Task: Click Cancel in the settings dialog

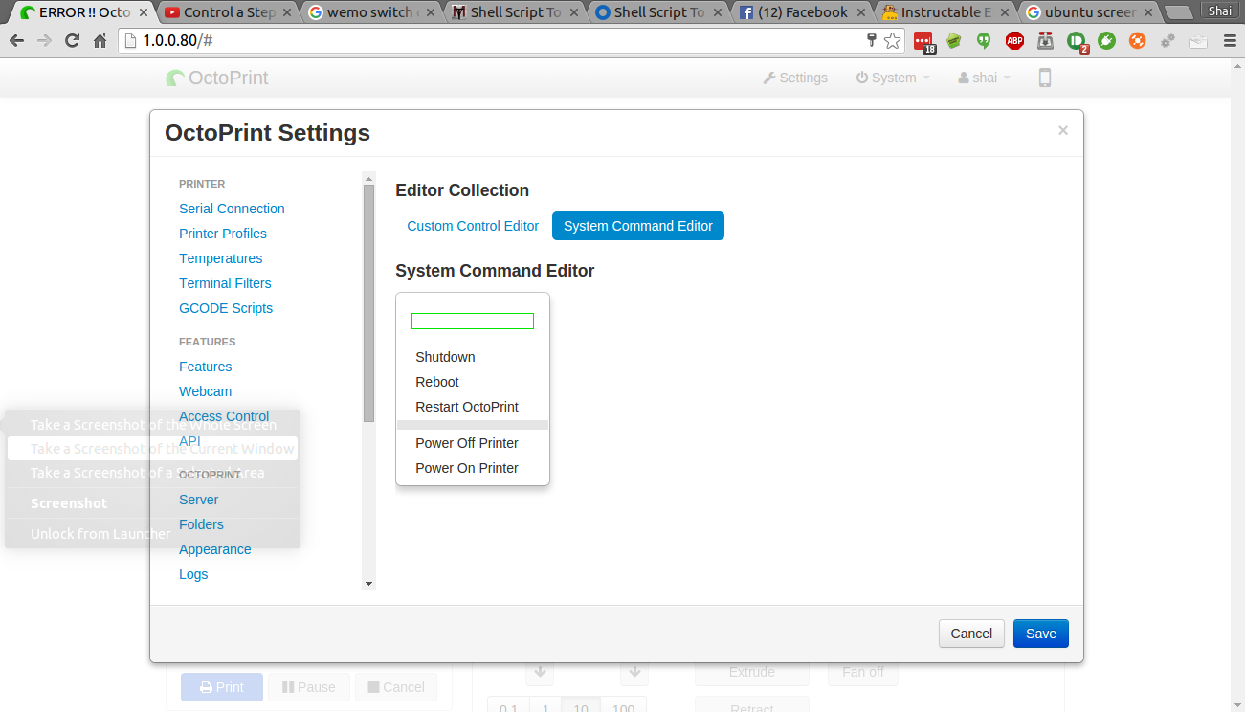Action: coord(971,634)
